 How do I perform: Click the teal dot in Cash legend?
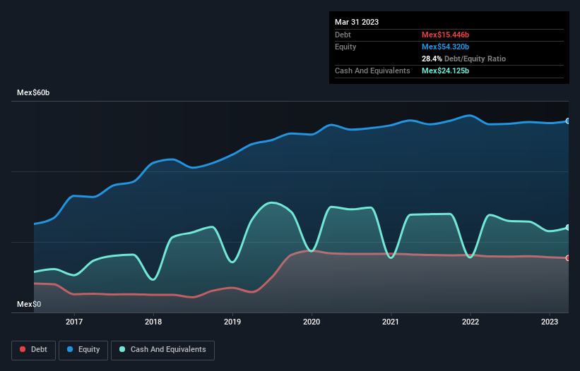click(122, 349)
